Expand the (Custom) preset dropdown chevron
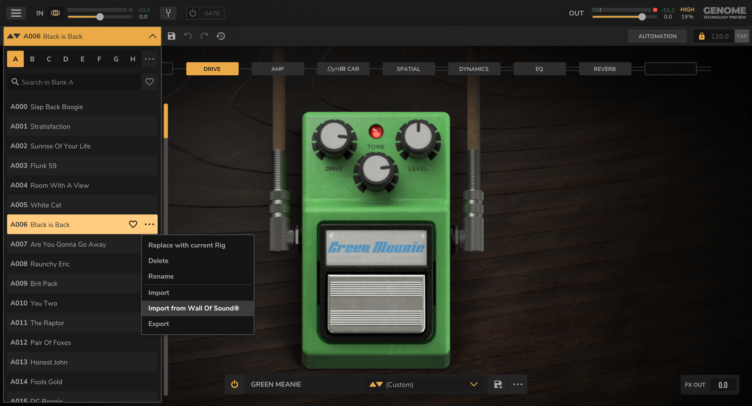Image resolution: width=752 pixels, height=406 pixels. (474, 384)
